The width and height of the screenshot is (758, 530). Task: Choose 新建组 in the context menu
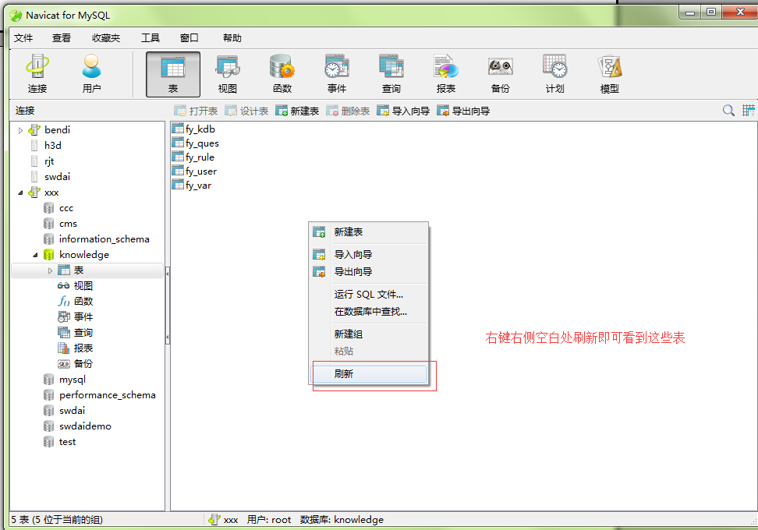[x=368, y=334]
